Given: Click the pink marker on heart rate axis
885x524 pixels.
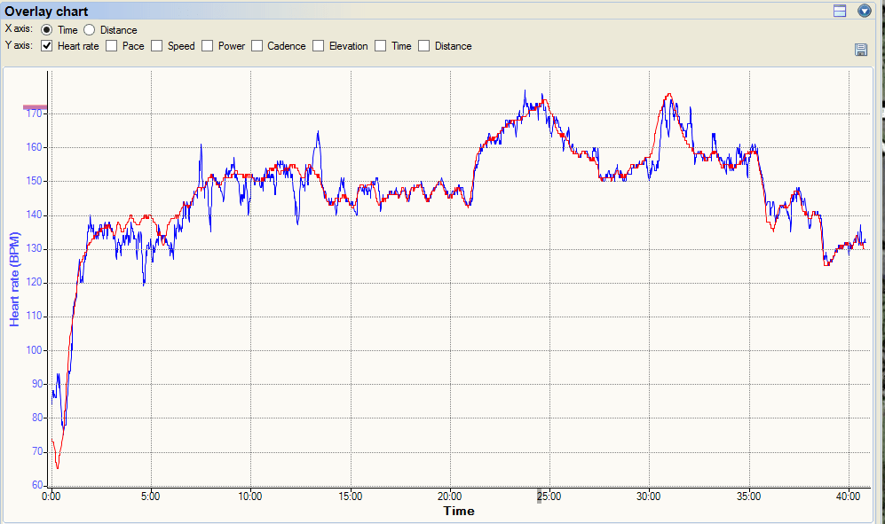Looking at the screenshot, I should coord(35,107).
